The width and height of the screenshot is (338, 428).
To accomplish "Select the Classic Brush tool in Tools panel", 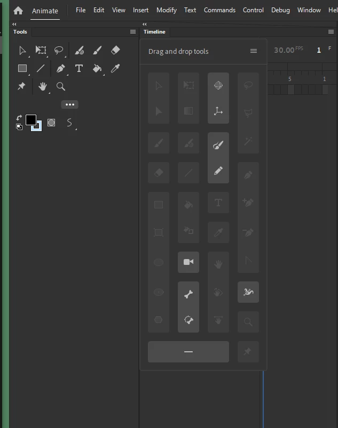I will pyautogui.click(x=97, y=50).
